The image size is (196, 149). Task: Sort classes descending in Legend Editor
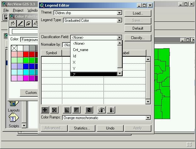(x=76, y=110)
